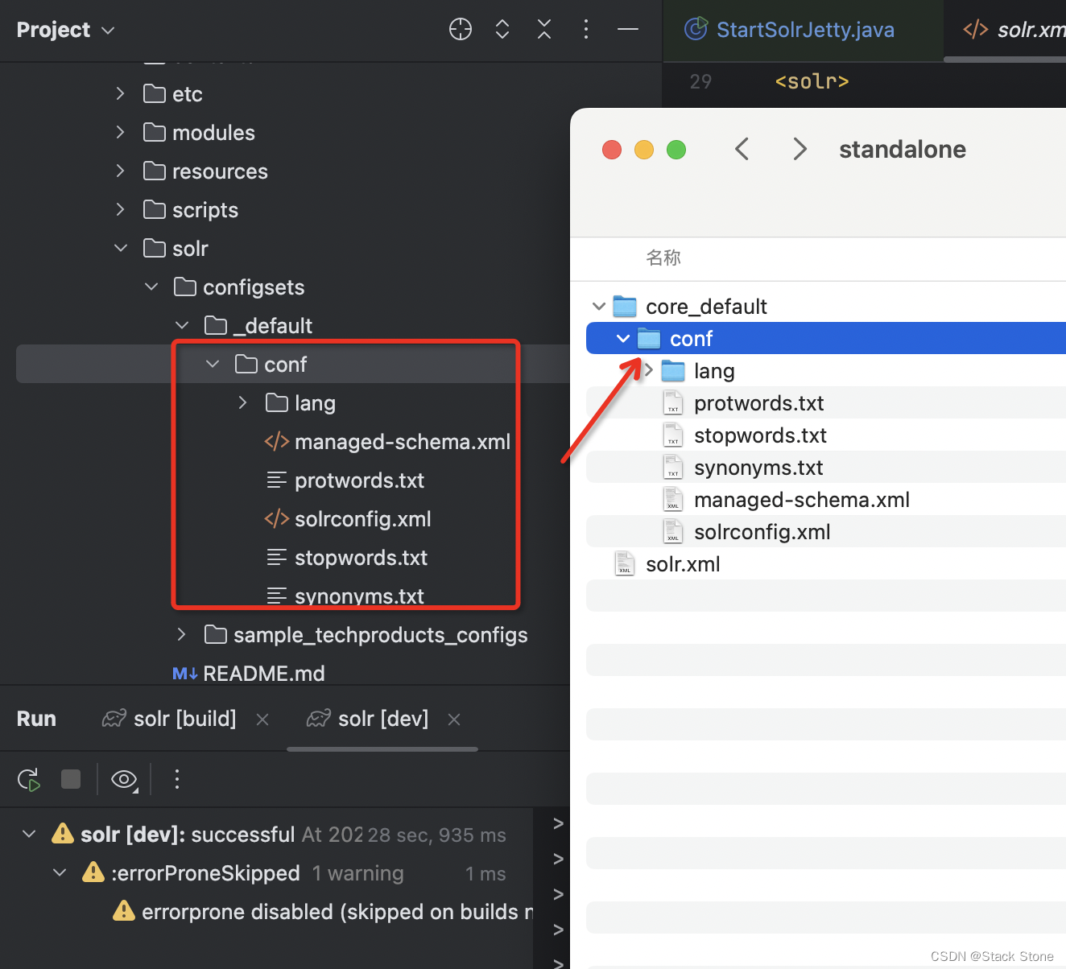Screen dimensions: 1066x969
Task: Collapse the _default folder
Action: point(182,325)
